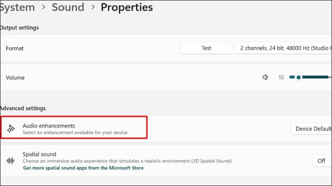Image resolution: width=332 pixels, height=186 pixels.
Task: Click the volume slider handle
Action: (298, 77)
